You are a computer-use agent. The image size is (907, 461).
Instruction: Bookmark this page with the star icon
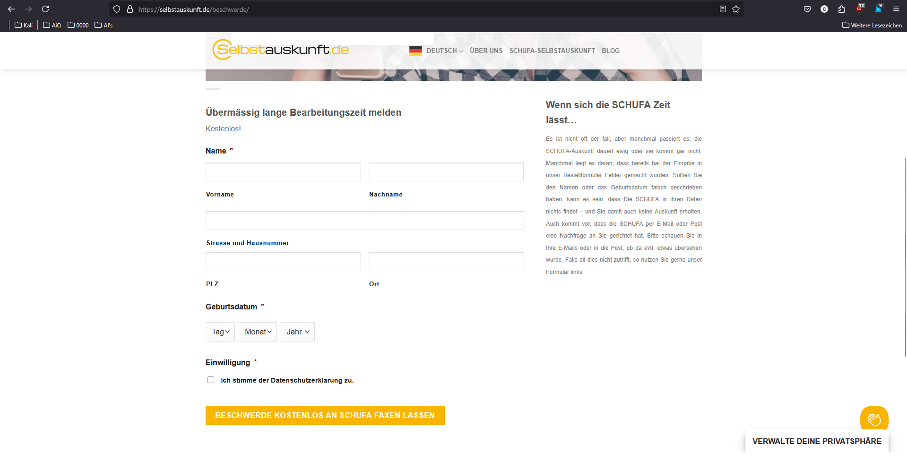pyautogui.click(x=736, y=9)
